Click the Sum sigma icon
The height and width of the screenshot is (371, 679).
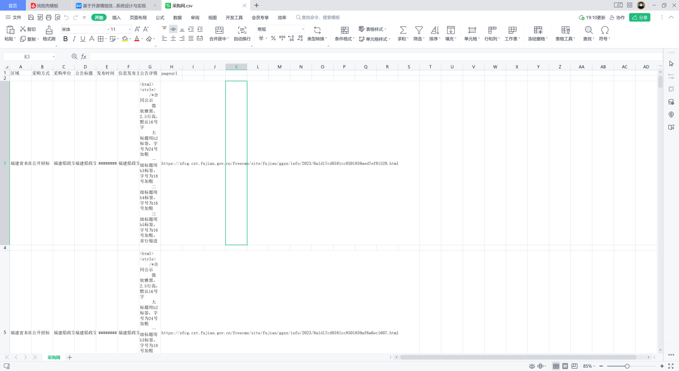[403, 30]
